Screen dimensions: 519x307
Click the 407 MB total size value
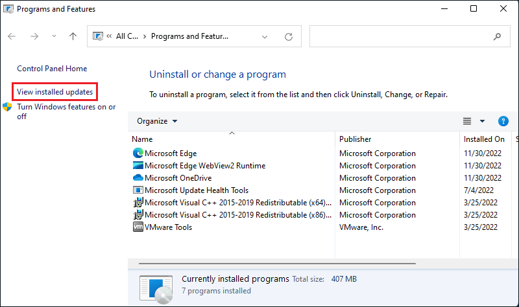pos(344,279)
